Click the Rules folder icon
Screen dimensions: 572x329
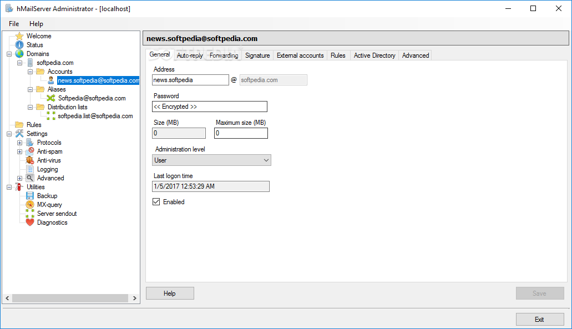pos(19,125)
